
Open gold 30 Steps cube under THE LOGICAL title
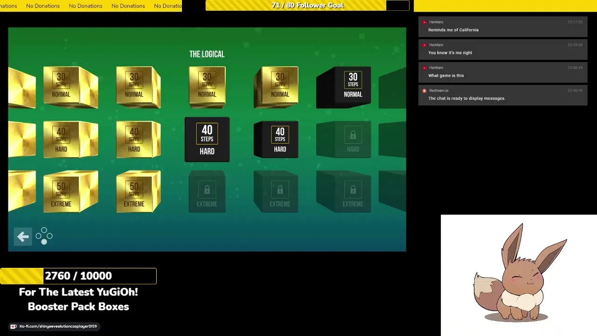point(207,87)
